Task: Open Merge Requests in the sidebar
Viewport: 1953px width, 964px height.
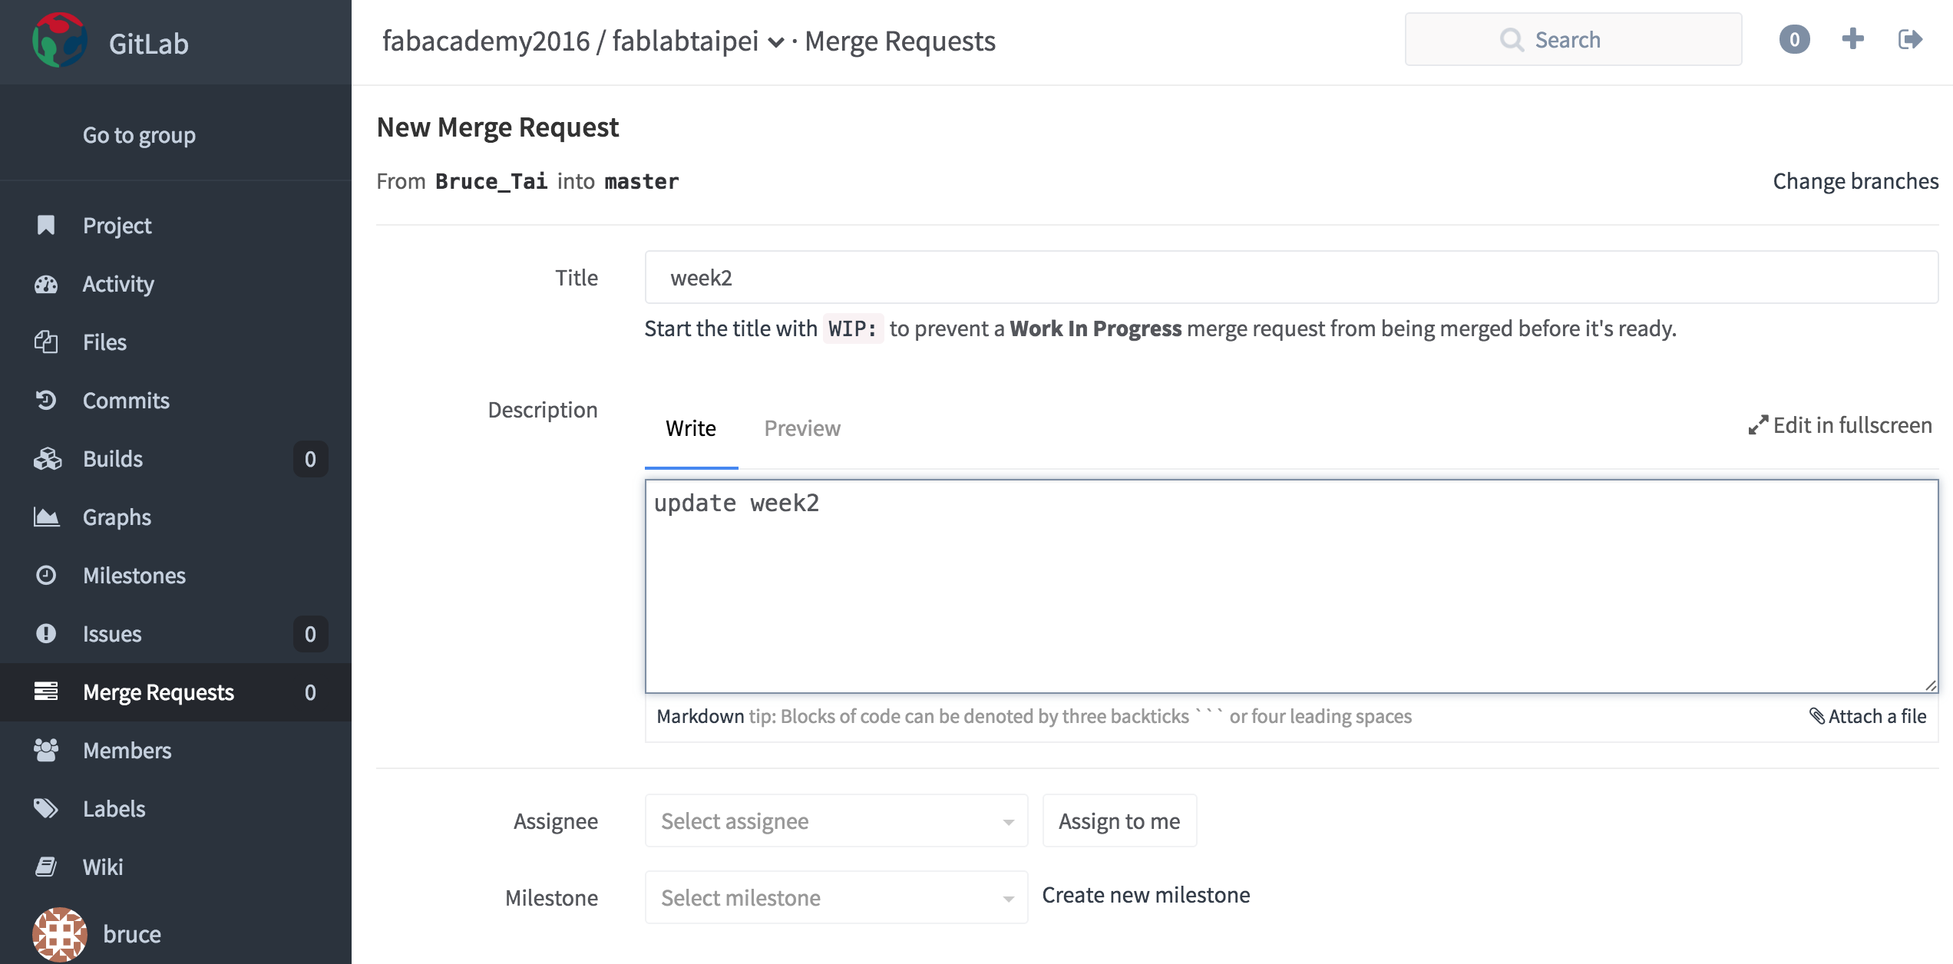Action: (x=176, y=692)
